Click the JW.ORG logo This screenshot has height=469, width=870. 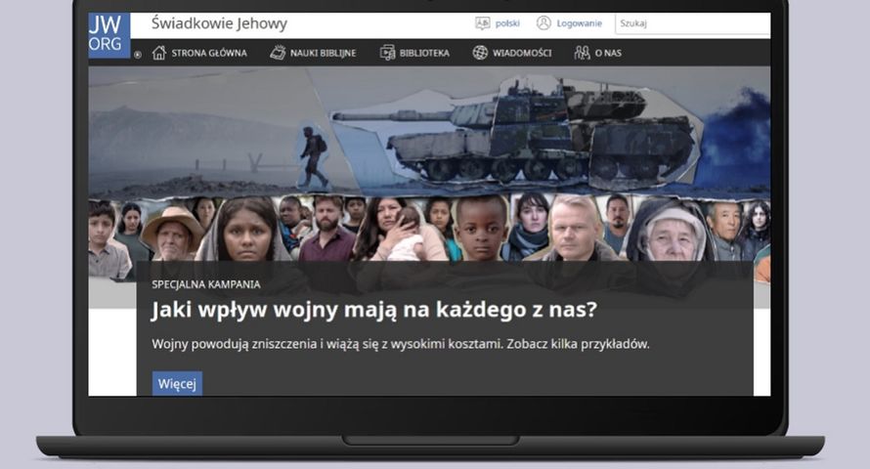coord(109,35)
